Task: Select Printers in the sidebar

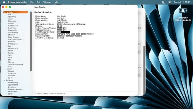Action: 11,53
